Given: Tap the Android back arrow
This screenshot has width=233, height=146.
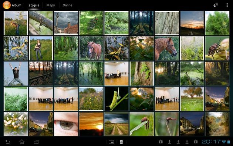Looking at the screenshot, I should coord(7,142).
